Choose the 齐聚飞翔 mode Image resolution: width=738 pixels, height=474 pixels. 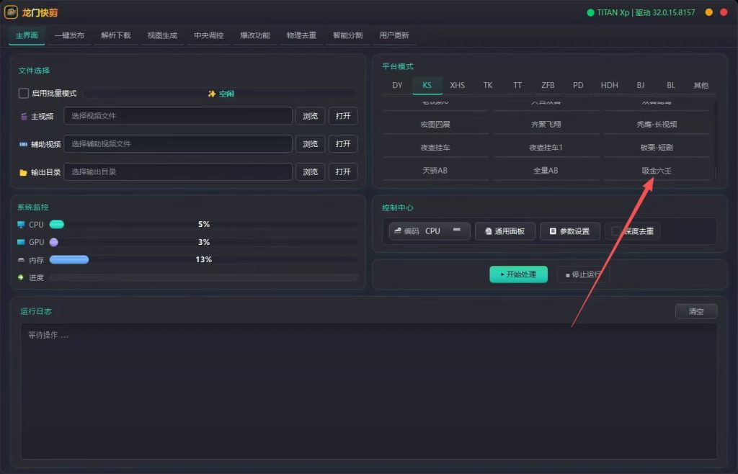point(546,125)
